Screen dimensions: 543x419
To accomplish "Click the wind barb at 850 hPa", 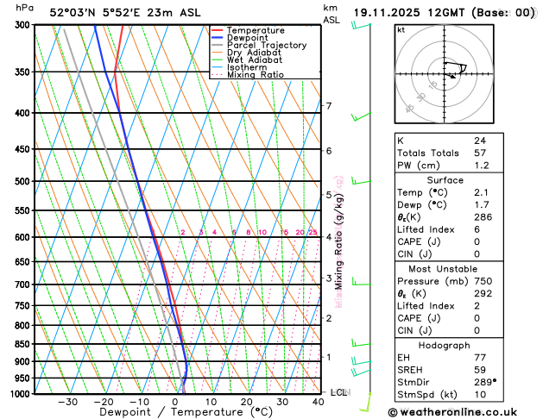I will click(361, 343).
